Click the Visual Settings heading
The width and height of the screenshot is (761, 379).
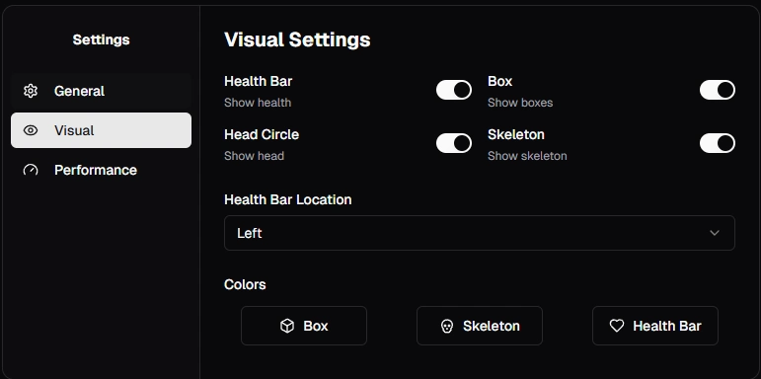pos(297,39)
